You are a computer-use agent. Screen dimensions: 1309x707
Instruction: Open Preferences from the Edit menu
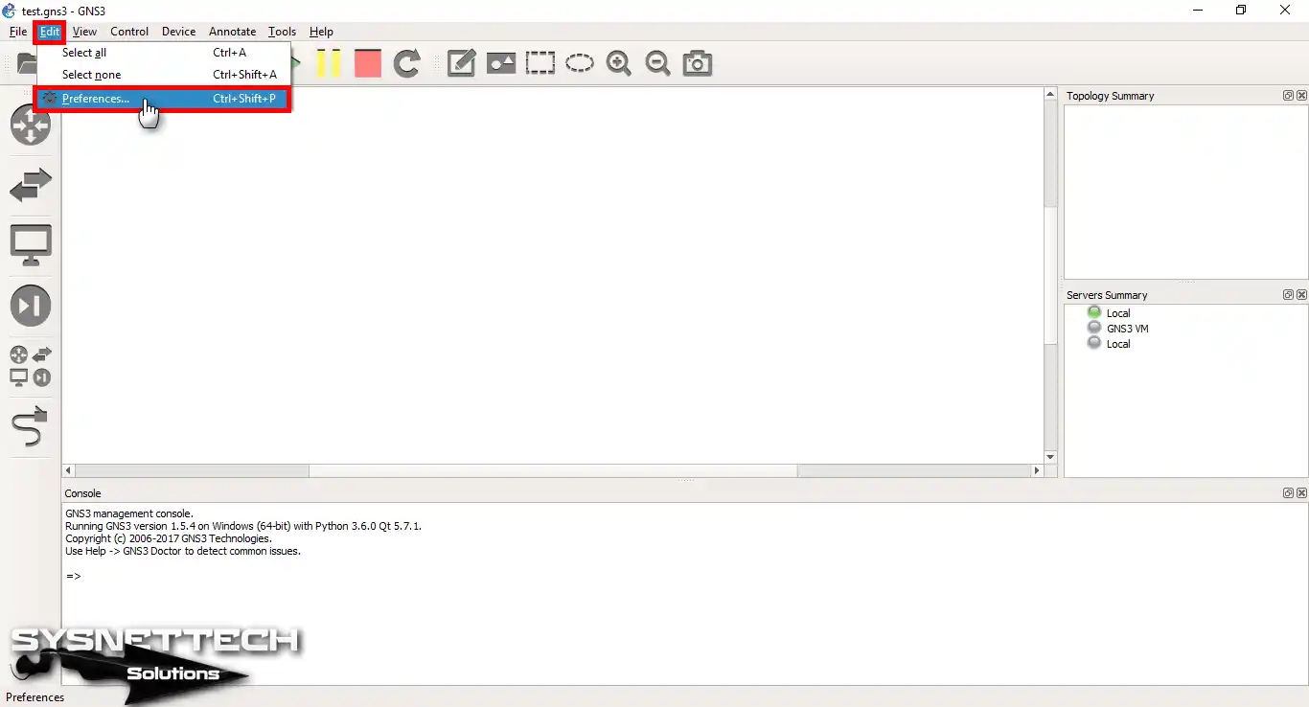[164, 99]
